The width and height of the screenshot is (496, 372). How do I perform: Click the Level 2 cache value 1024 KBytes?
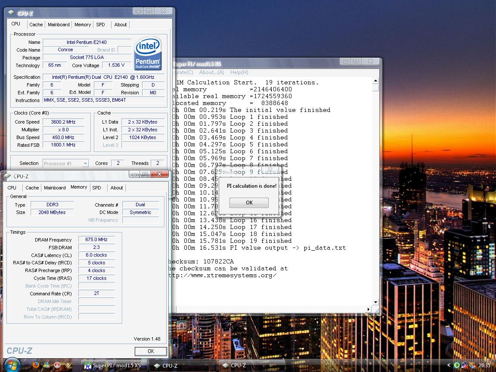[143, 138]
